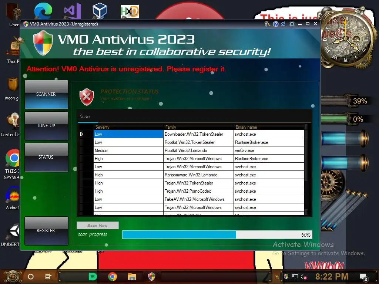Open the SCANNER section
Viewport: 379px width, 284px height.
pyautogui.click(x=46, y=94)
